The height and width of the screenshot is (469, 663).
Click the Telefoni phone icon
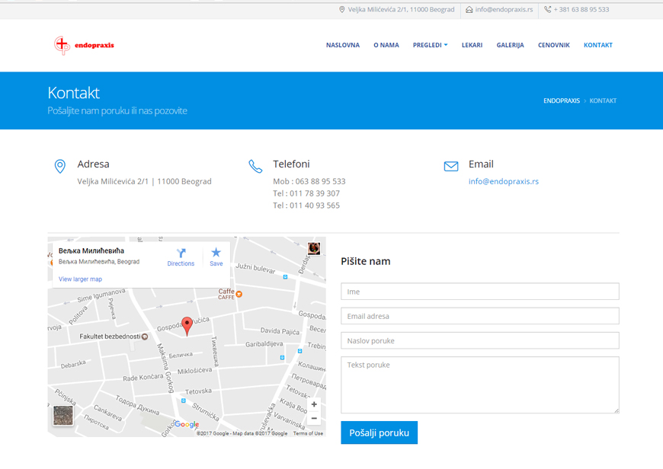click(x=255, y=166)
